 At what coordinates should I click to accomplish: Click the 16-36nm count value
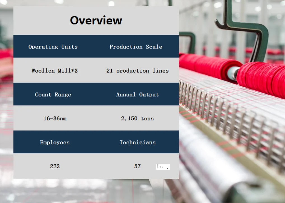click(55, 118)
